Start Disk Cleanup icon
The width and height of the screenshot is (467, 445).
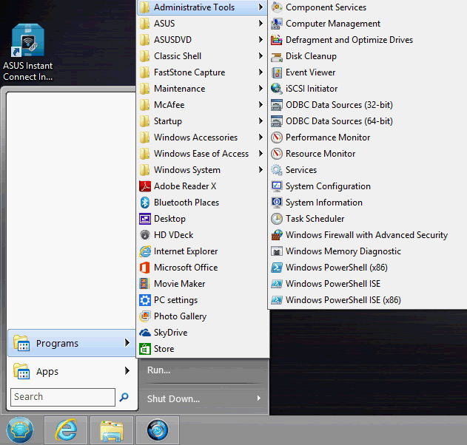[x=277, y=56]
